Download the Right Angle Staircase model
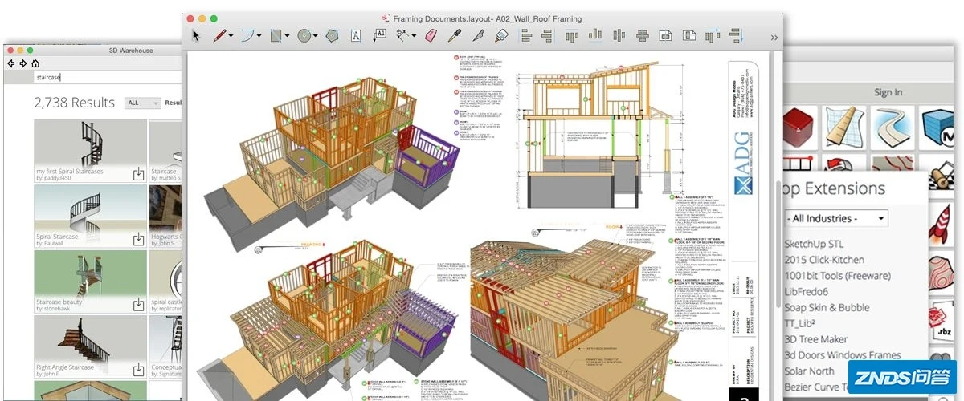This screenshot has width=964, height=401. tap(138, 370)
